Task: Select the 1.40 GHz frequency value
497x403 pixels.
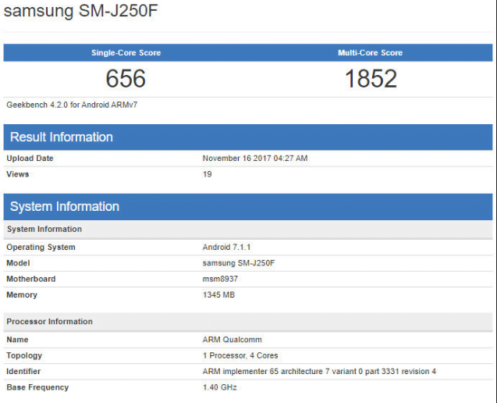Action: coord(220,387)
